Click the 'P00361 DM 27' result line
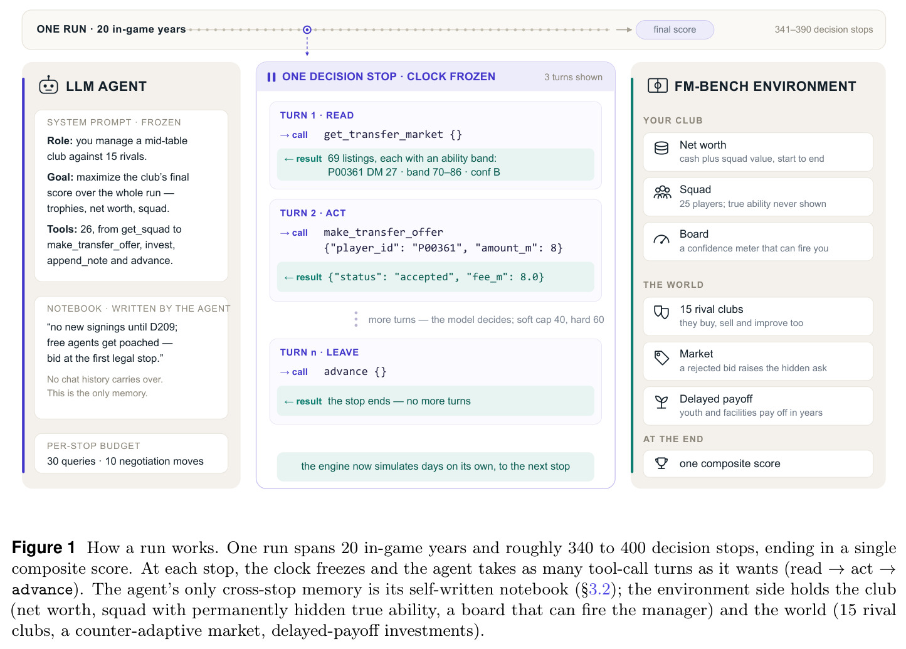The image size is (906, 649). tap(414, 172)
